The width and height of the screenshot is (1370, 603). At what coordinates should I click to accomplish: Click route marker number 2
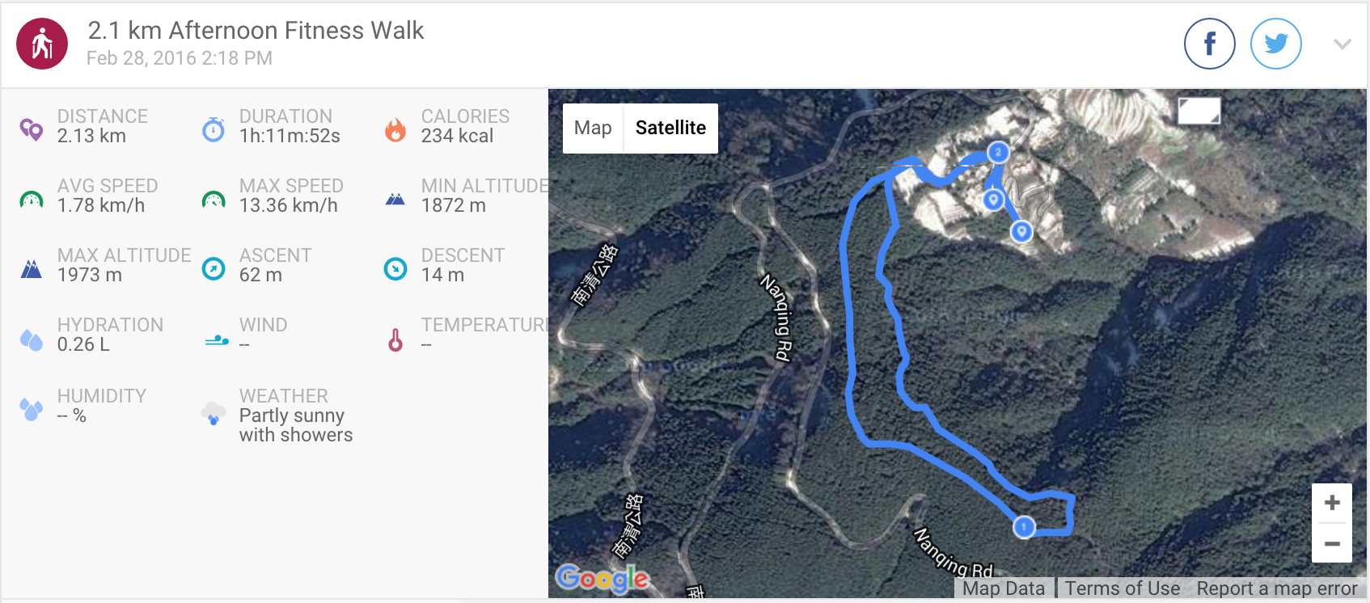click(x=998, y=152)
